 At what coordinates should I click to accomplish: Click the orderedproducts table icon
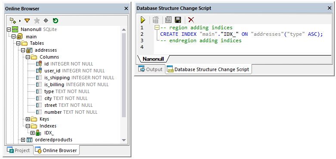coord(29,140)
